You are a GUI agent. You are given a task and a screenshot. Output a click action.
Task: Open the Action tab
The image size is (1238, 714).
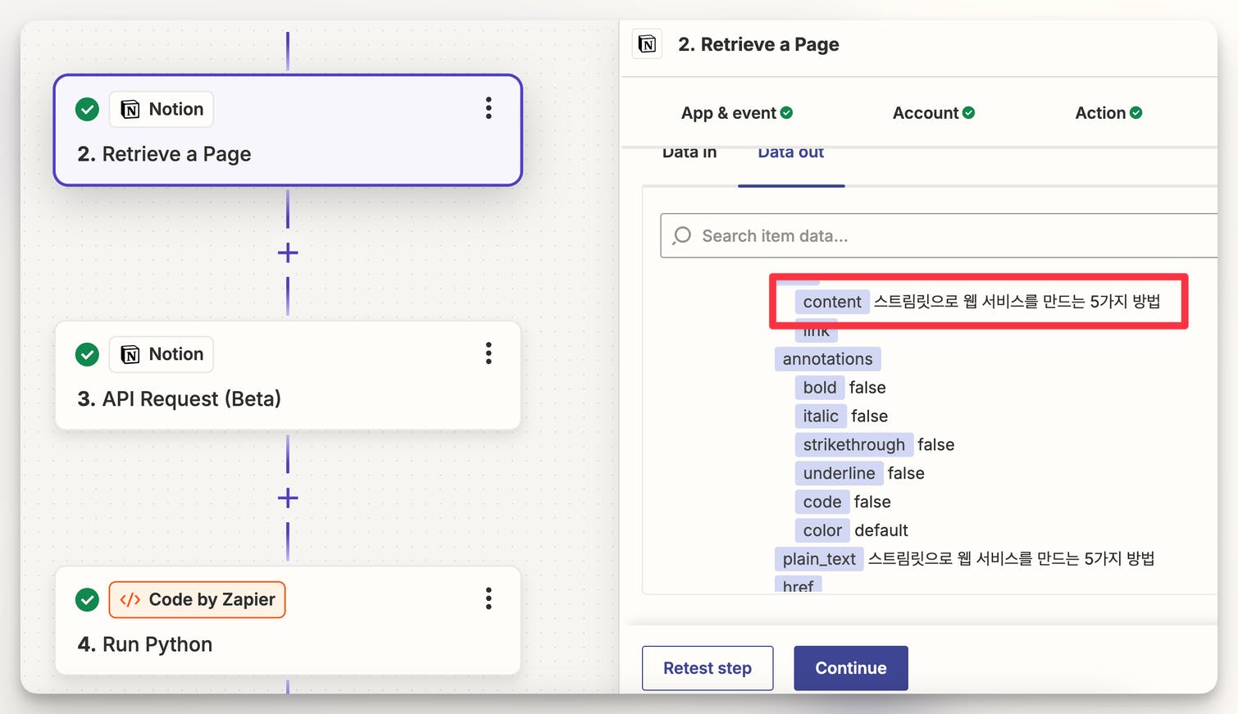click(x=1108, y=113)
